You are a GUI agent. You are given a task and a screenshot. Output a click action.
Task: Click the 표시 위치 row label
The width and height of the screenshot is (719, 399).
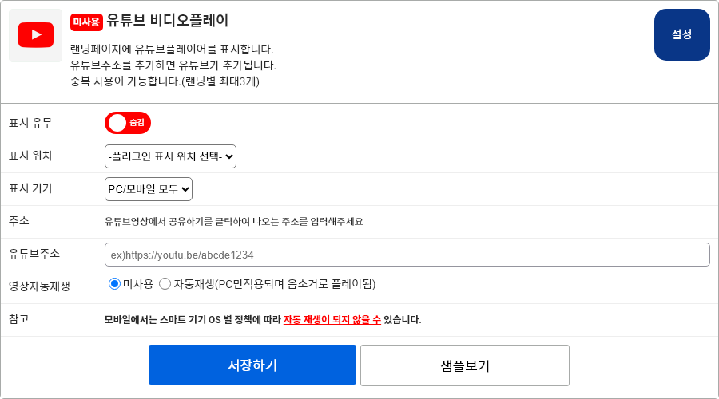coord(30,156)
